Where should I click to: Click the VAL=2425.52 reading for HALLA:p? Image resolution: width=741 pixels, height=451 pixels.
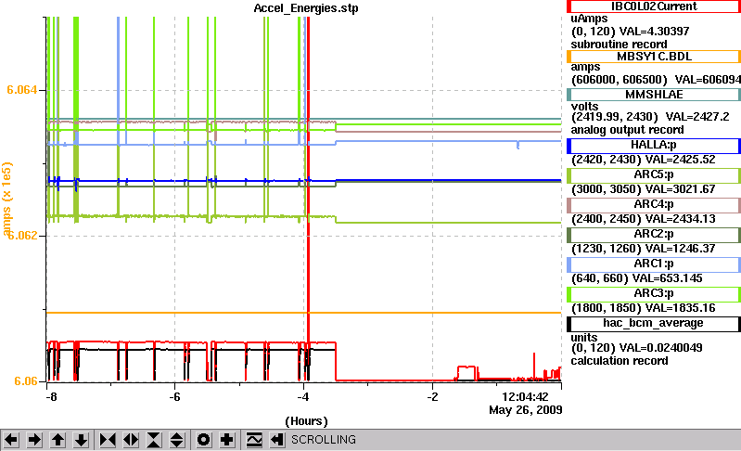tap(680, 160)
